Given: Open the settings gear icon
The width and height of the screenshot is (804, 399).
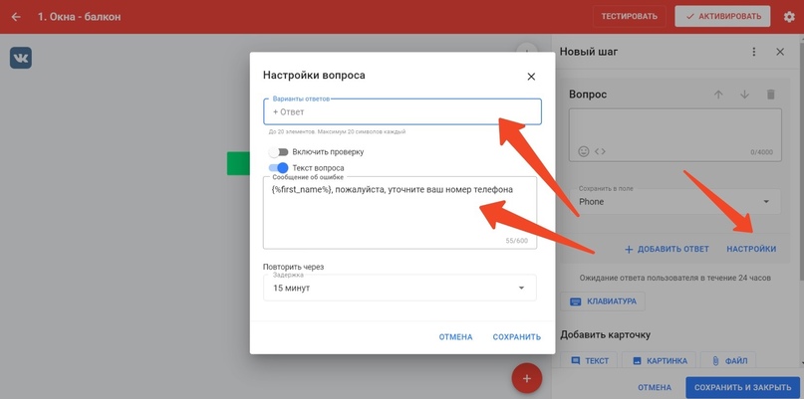Looking at the screenshot, I should pos(789,17).
